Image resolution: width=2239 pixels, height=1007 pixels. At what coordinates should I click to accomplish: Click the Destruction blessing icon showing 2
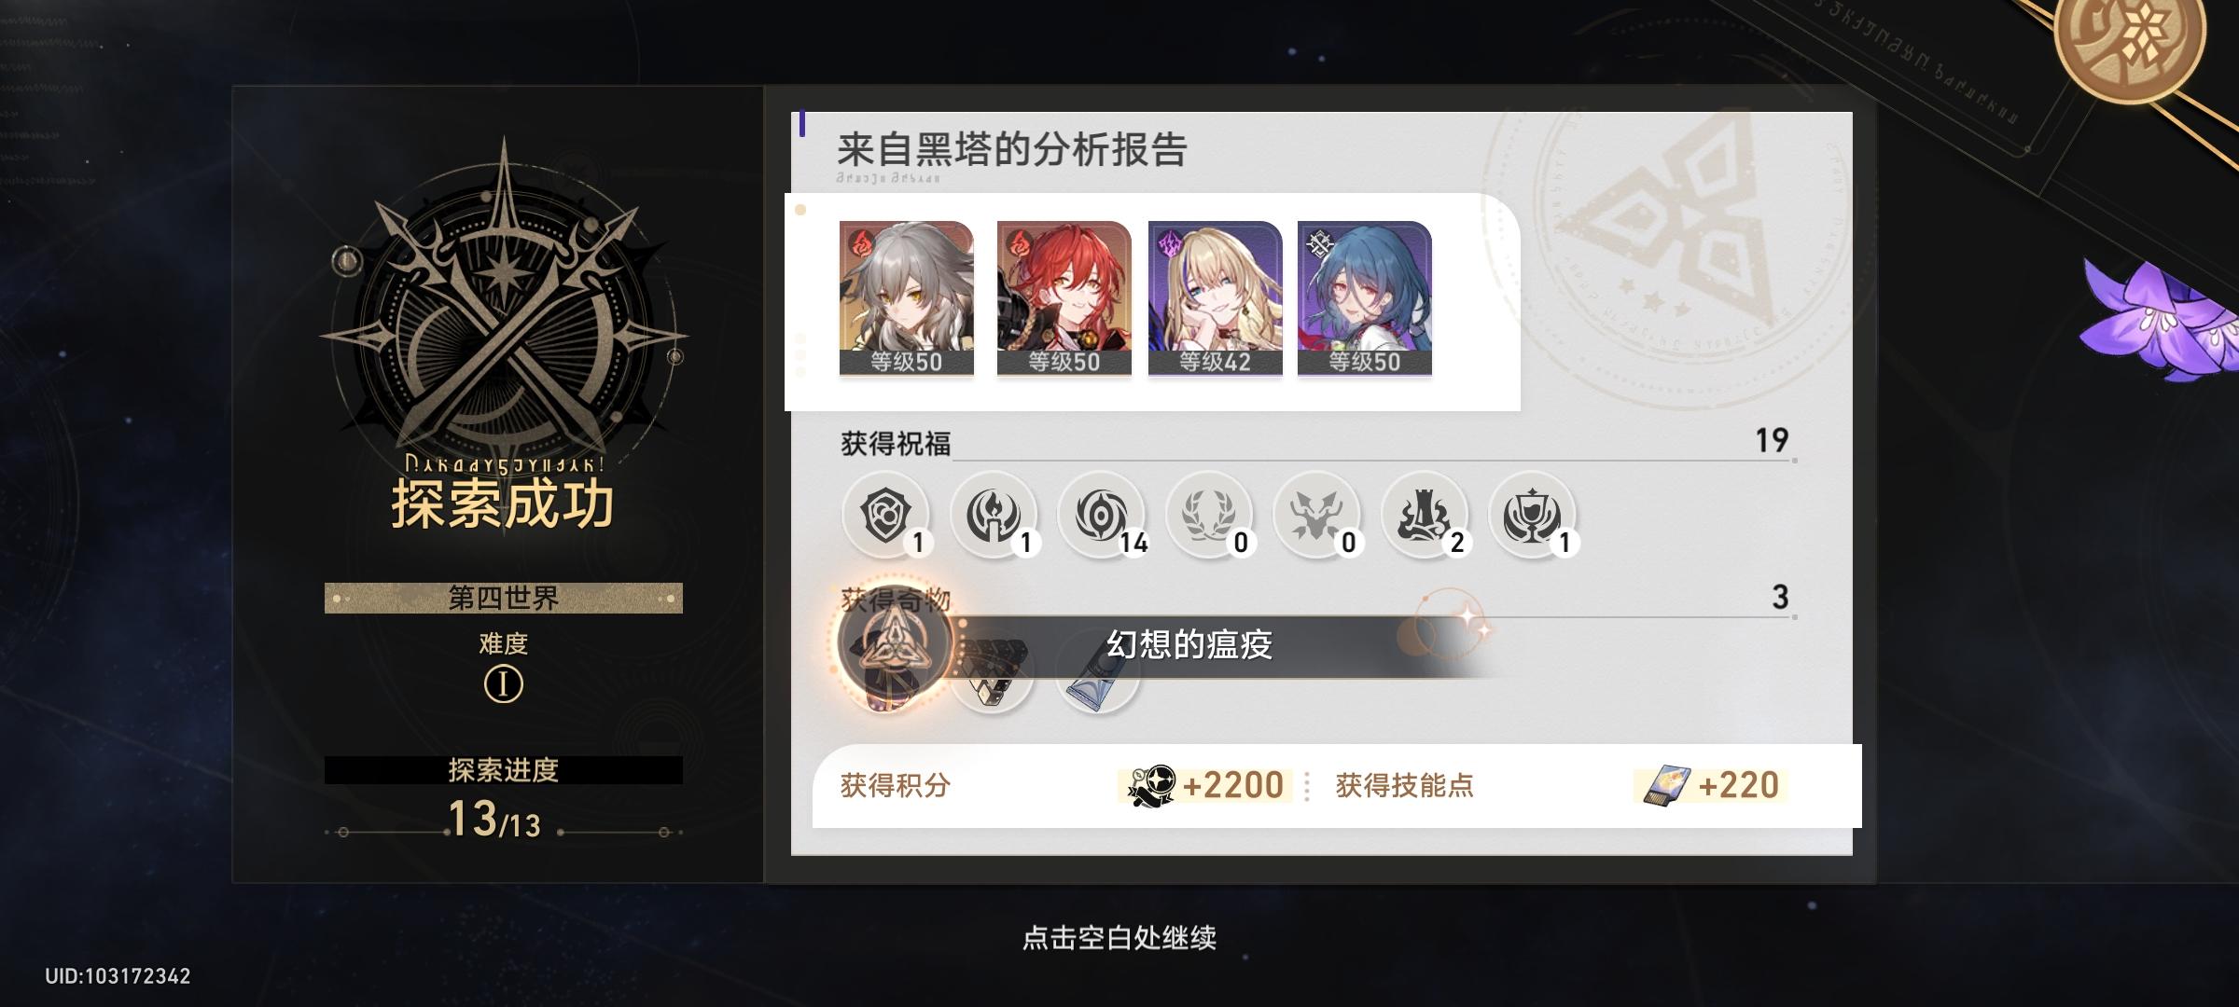pyautogui.click(x=1425, y=515)
